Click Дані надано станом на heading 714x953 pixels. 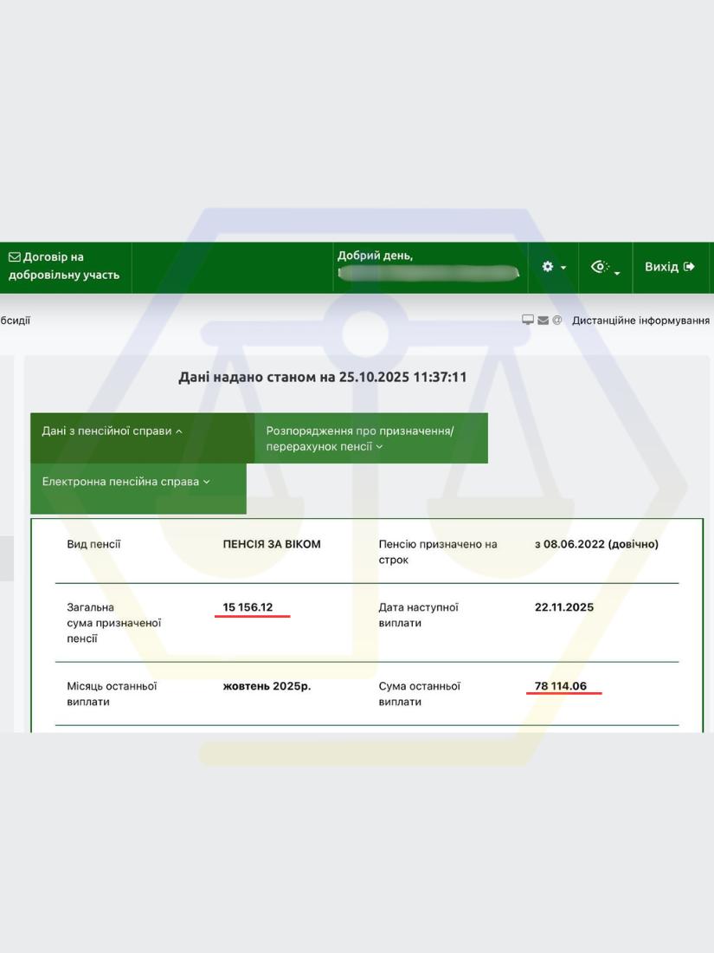323,377
